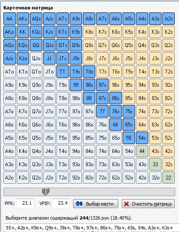Select the KTo hand cell
The image size is (179, 232).
pyautogui.click(x=23, y=72)
